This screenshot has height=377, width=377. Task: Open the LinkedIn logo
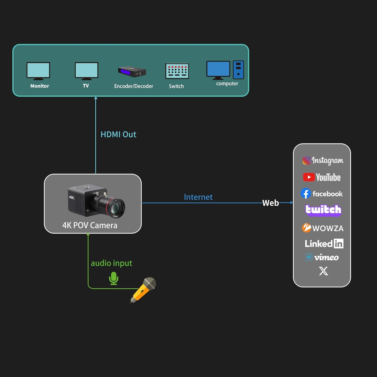324,244
